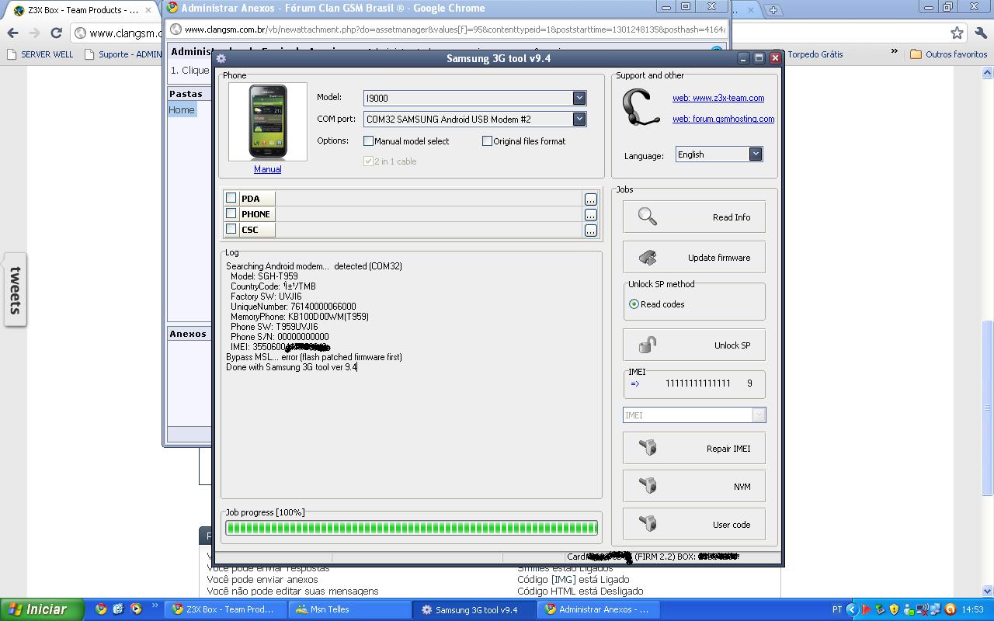Tick the PHONE file checkbox
Image resolution: width=994 pixels, height=621 pixels.
[231, 213]
